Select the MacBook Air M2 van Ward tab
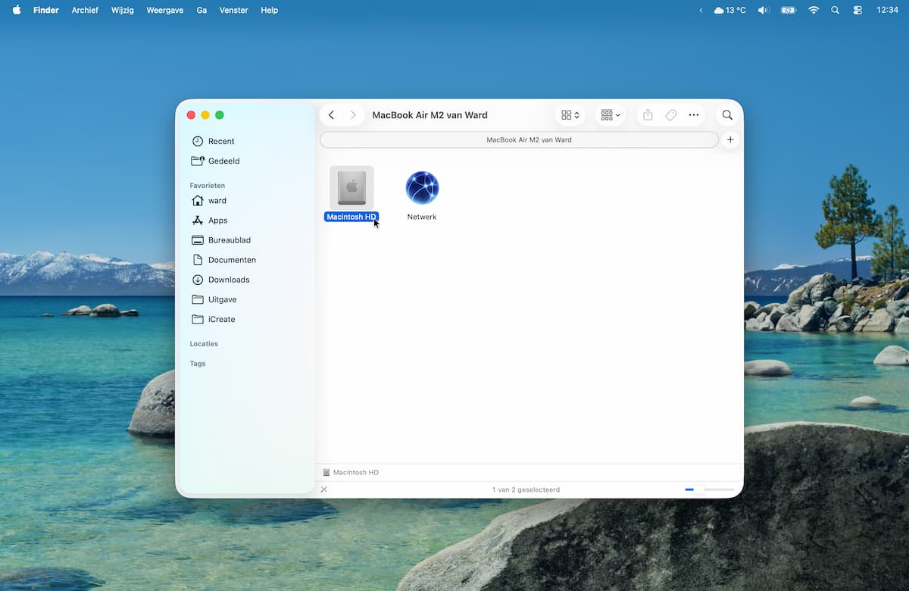Screen dimensions: 909x591 (x=519, y=139)
